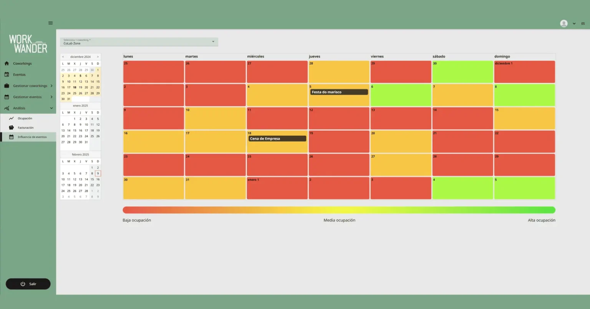Go to next month with the arrow
The width and height of the screenshot is (590, 309).
point(98,56)
